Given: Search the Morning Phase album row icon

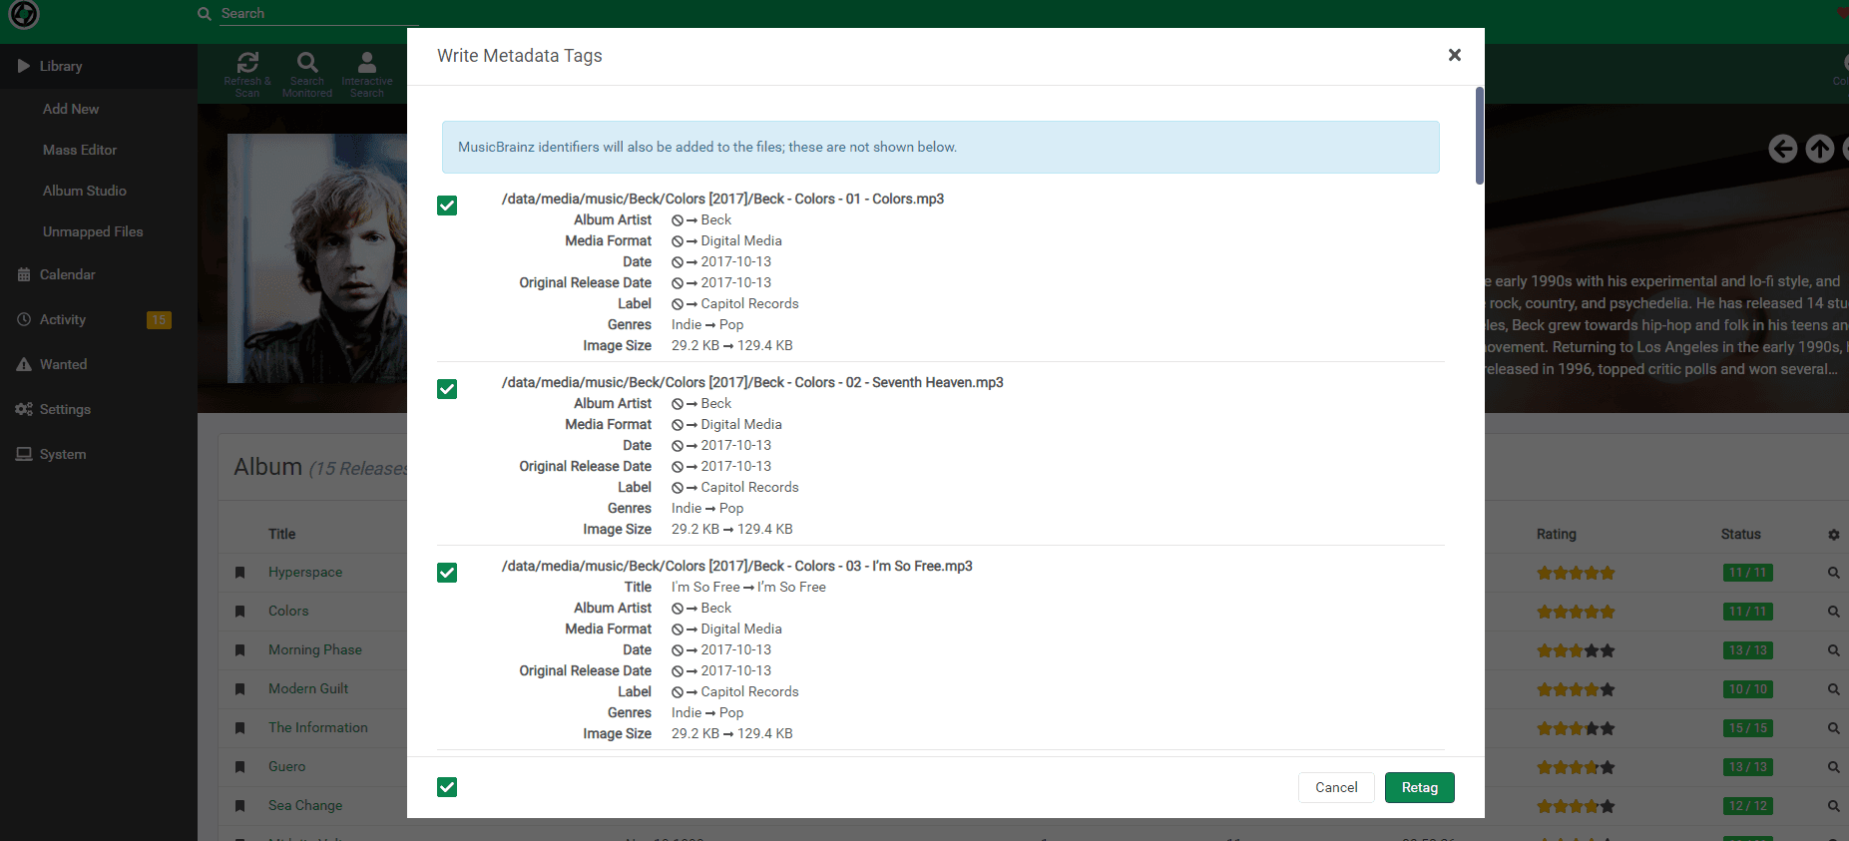Looking at the screenshot, I should [x=1833, y=650].
